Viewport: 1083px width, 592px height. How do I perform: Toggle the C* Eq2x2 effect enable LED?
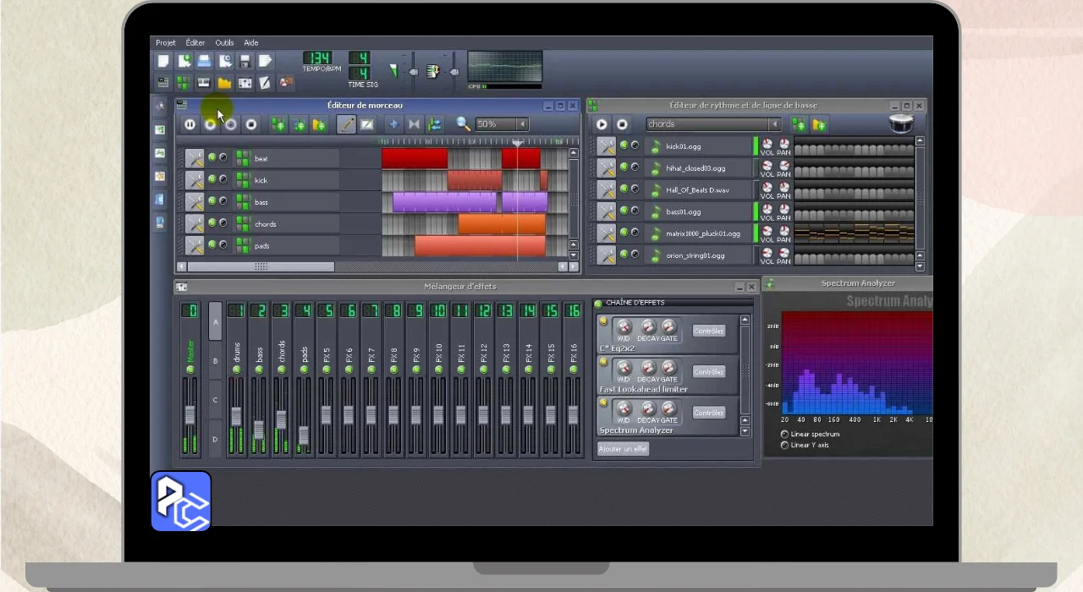[603, 321]
